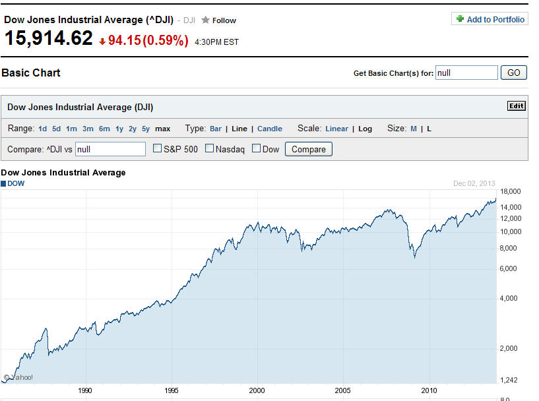539x401 pixels.
Task: Select the Line chart type
Action: [239, 129]
